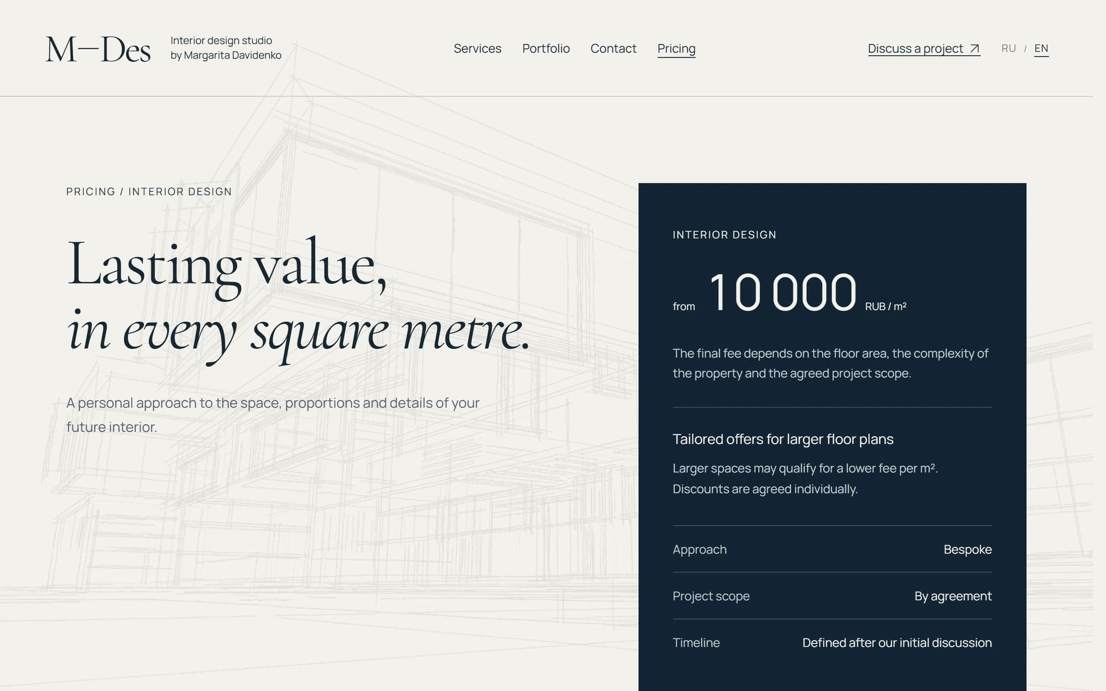
Task: Click the 'RUB / m²' unit text
Action: (885, 306)
